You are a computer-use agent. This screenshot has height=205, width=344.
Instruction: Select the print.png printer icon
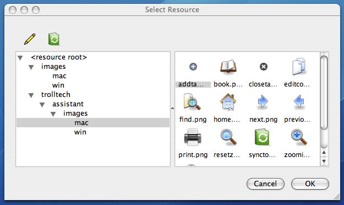pos(193,137)
